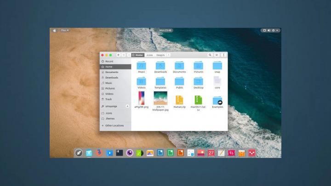The width and height of the screenshot is (331, 186).
Task: Click the search icon in Files toolbar
Action: coord(210,55)
